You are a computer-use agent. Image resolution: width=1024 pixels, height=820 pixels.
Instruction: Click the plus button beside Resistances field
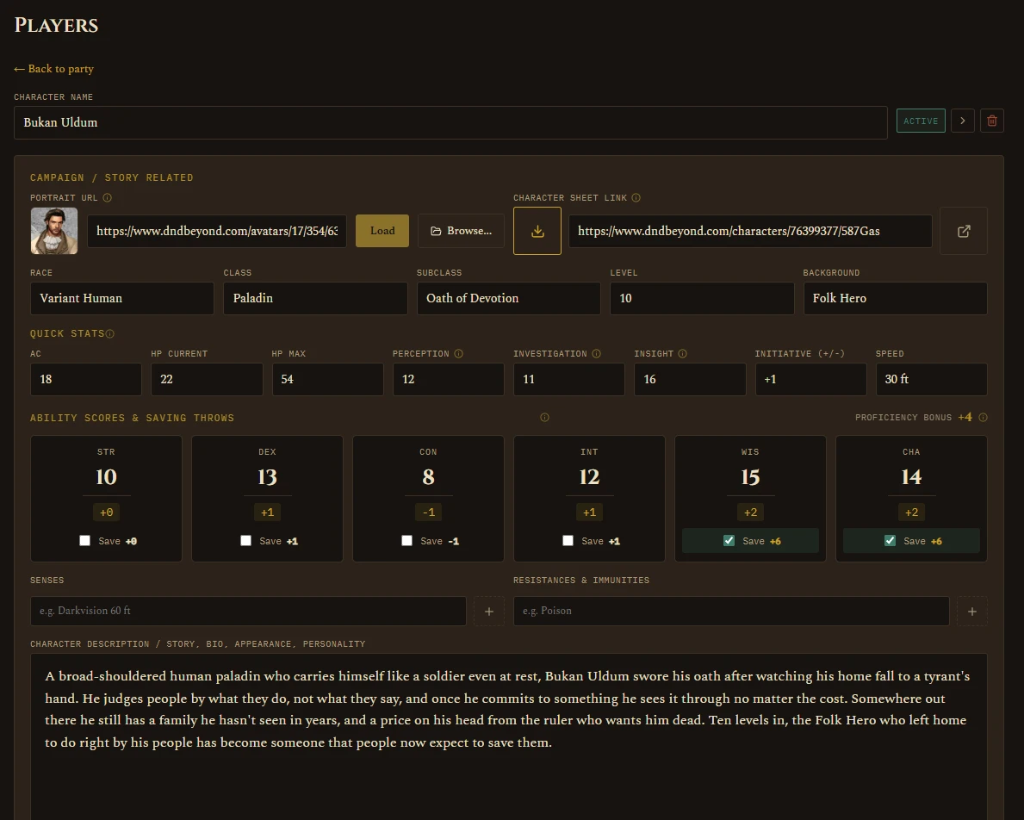[971, 612]
